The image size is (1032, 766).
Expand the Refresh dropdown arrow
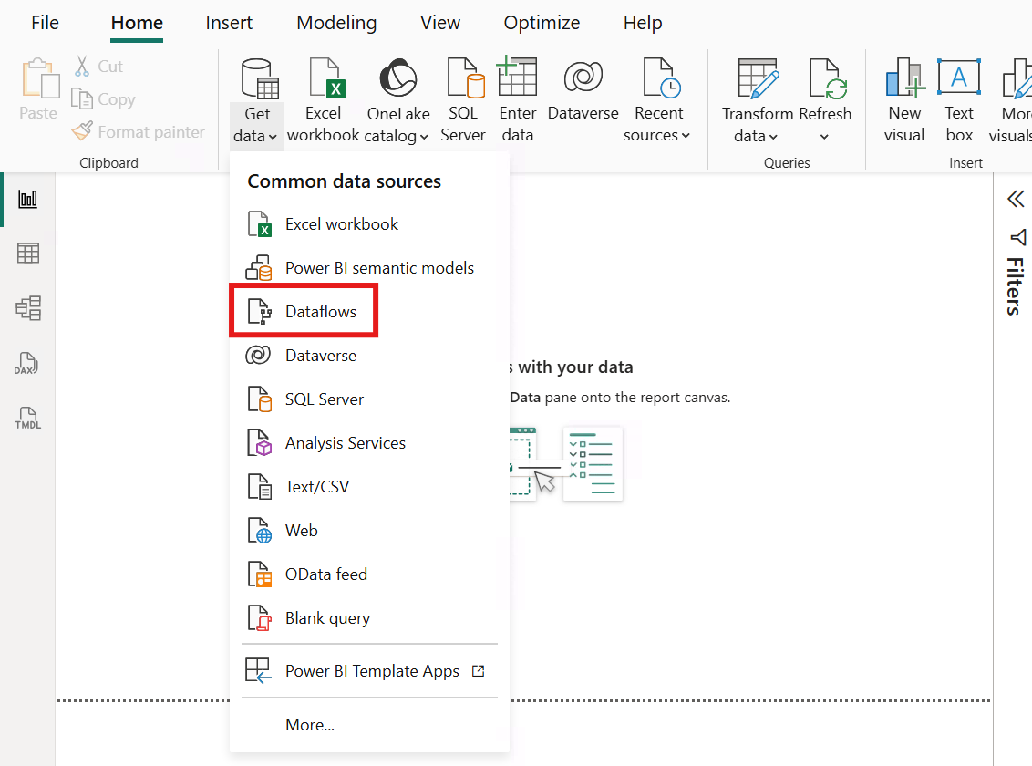(x=824, y=137)
